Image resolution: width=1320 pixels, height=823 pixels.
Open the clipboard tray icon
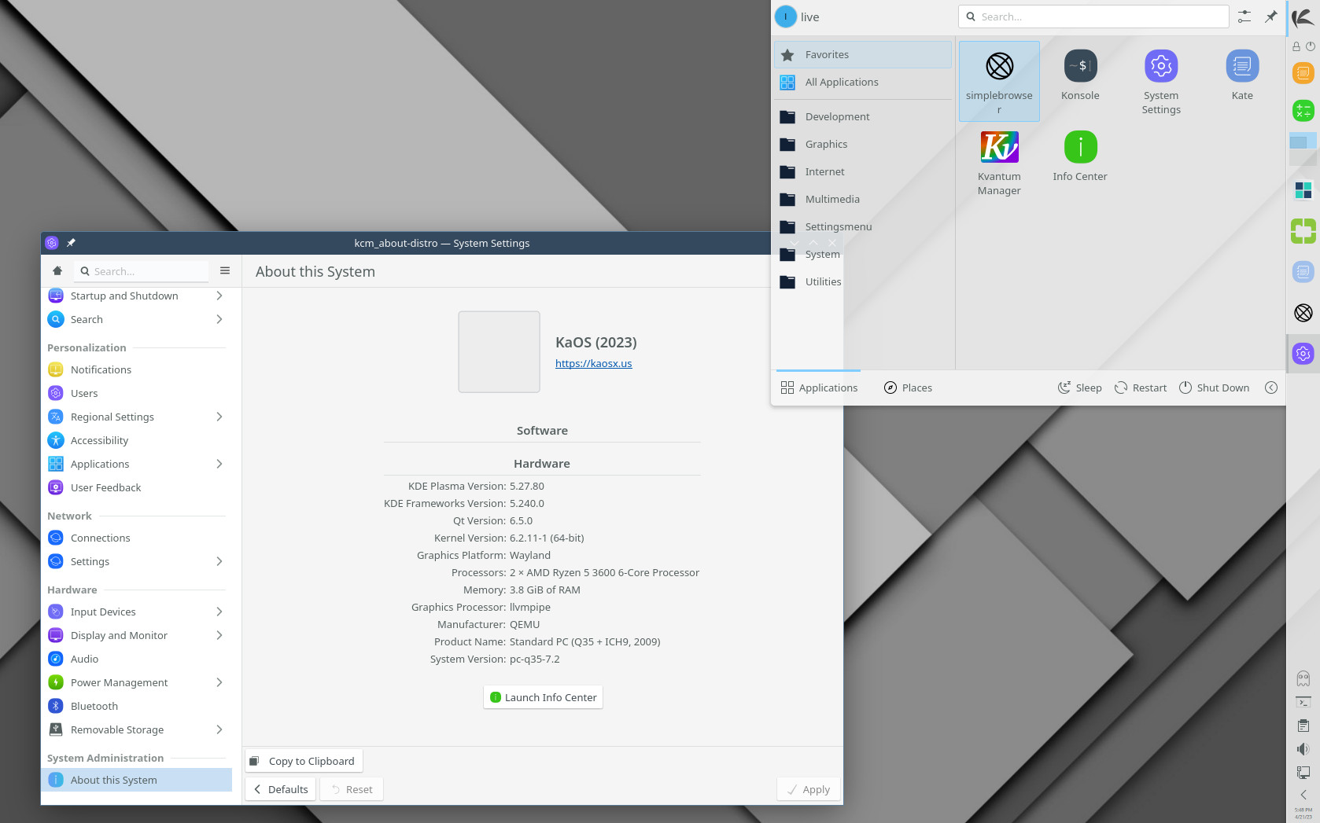coord(1303,726)
